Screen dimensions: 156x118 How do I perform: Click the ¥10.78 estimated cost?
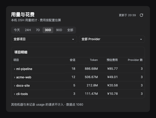coord(112,94)
